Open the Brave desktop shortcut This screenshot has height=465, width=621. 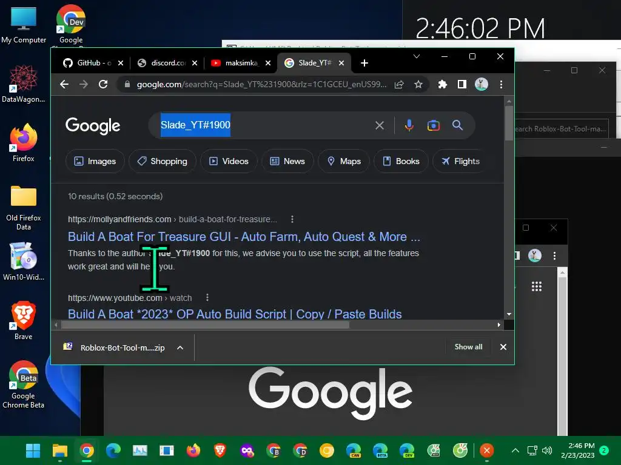click(24, 321)
